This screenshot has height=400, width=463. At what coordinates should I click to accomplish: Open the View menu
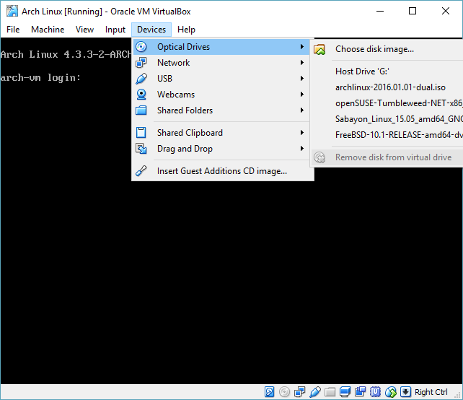click(84, 30)
